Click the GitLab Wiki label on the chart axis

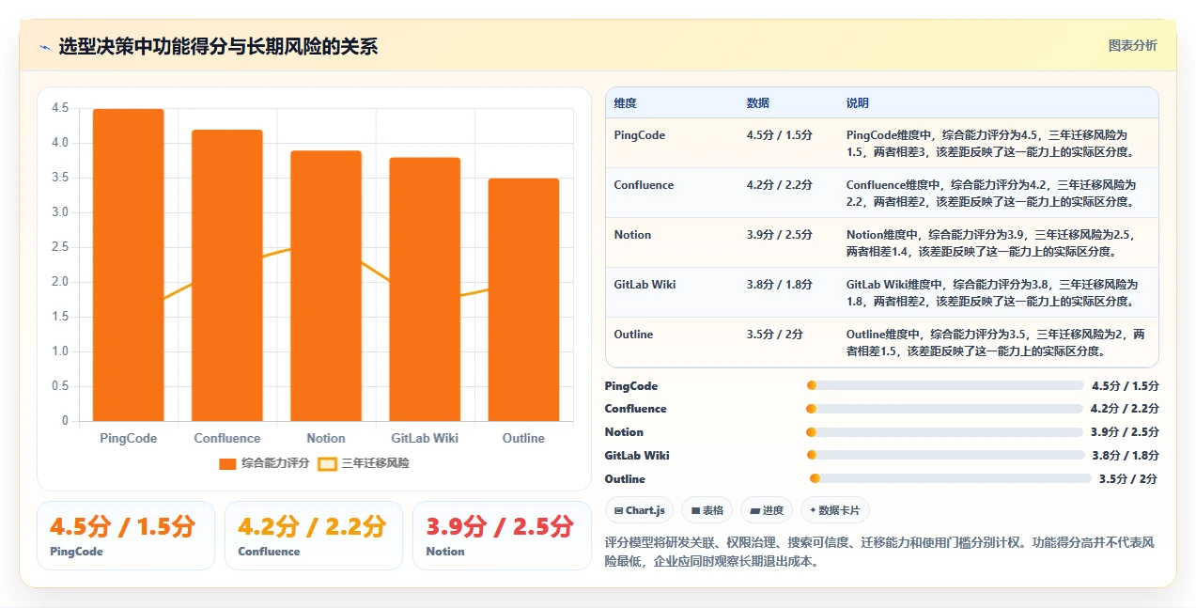(425, 438)
